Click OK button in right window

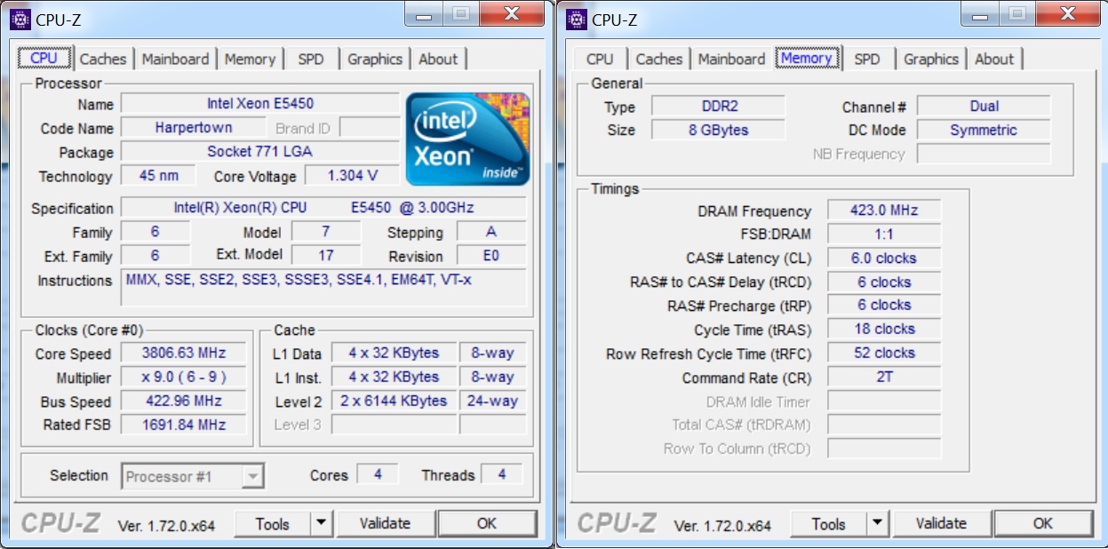[1043, 523]
